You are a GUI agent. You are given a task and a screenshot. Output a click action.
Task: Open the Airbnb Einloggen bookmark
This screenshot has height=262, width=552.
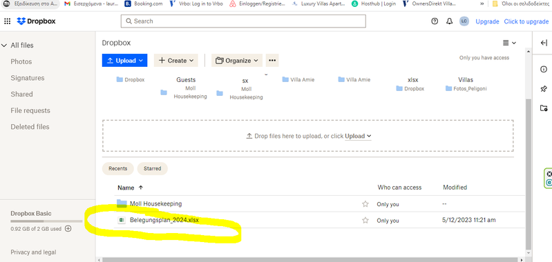[257, 4]
